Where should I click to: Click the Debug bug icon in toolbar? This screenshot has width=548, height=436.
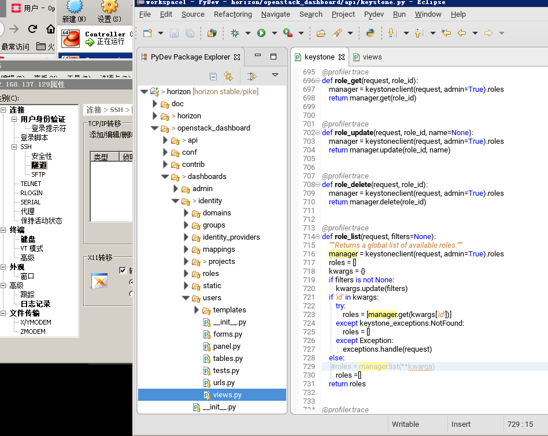[x=235, y=33]
